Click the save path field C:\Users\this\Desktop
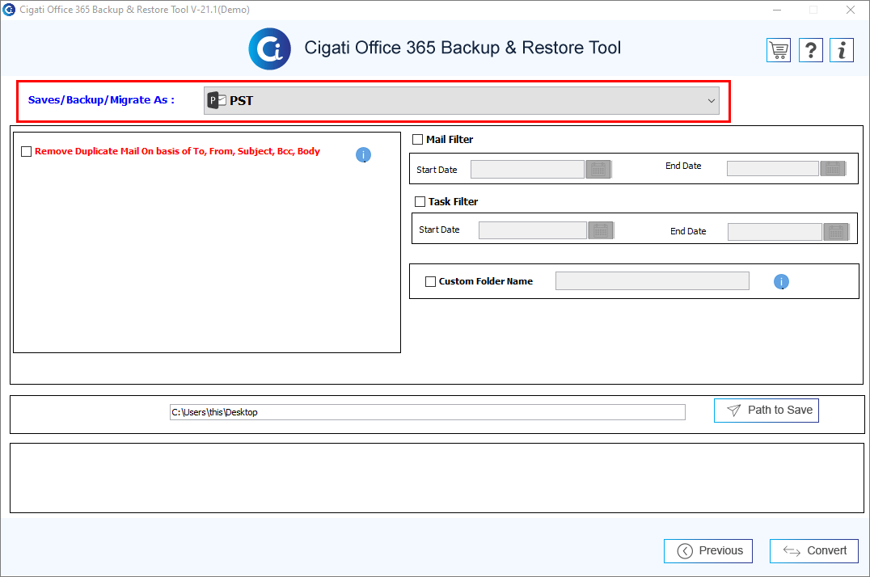870x577 pixels. [x=428, y=412]
